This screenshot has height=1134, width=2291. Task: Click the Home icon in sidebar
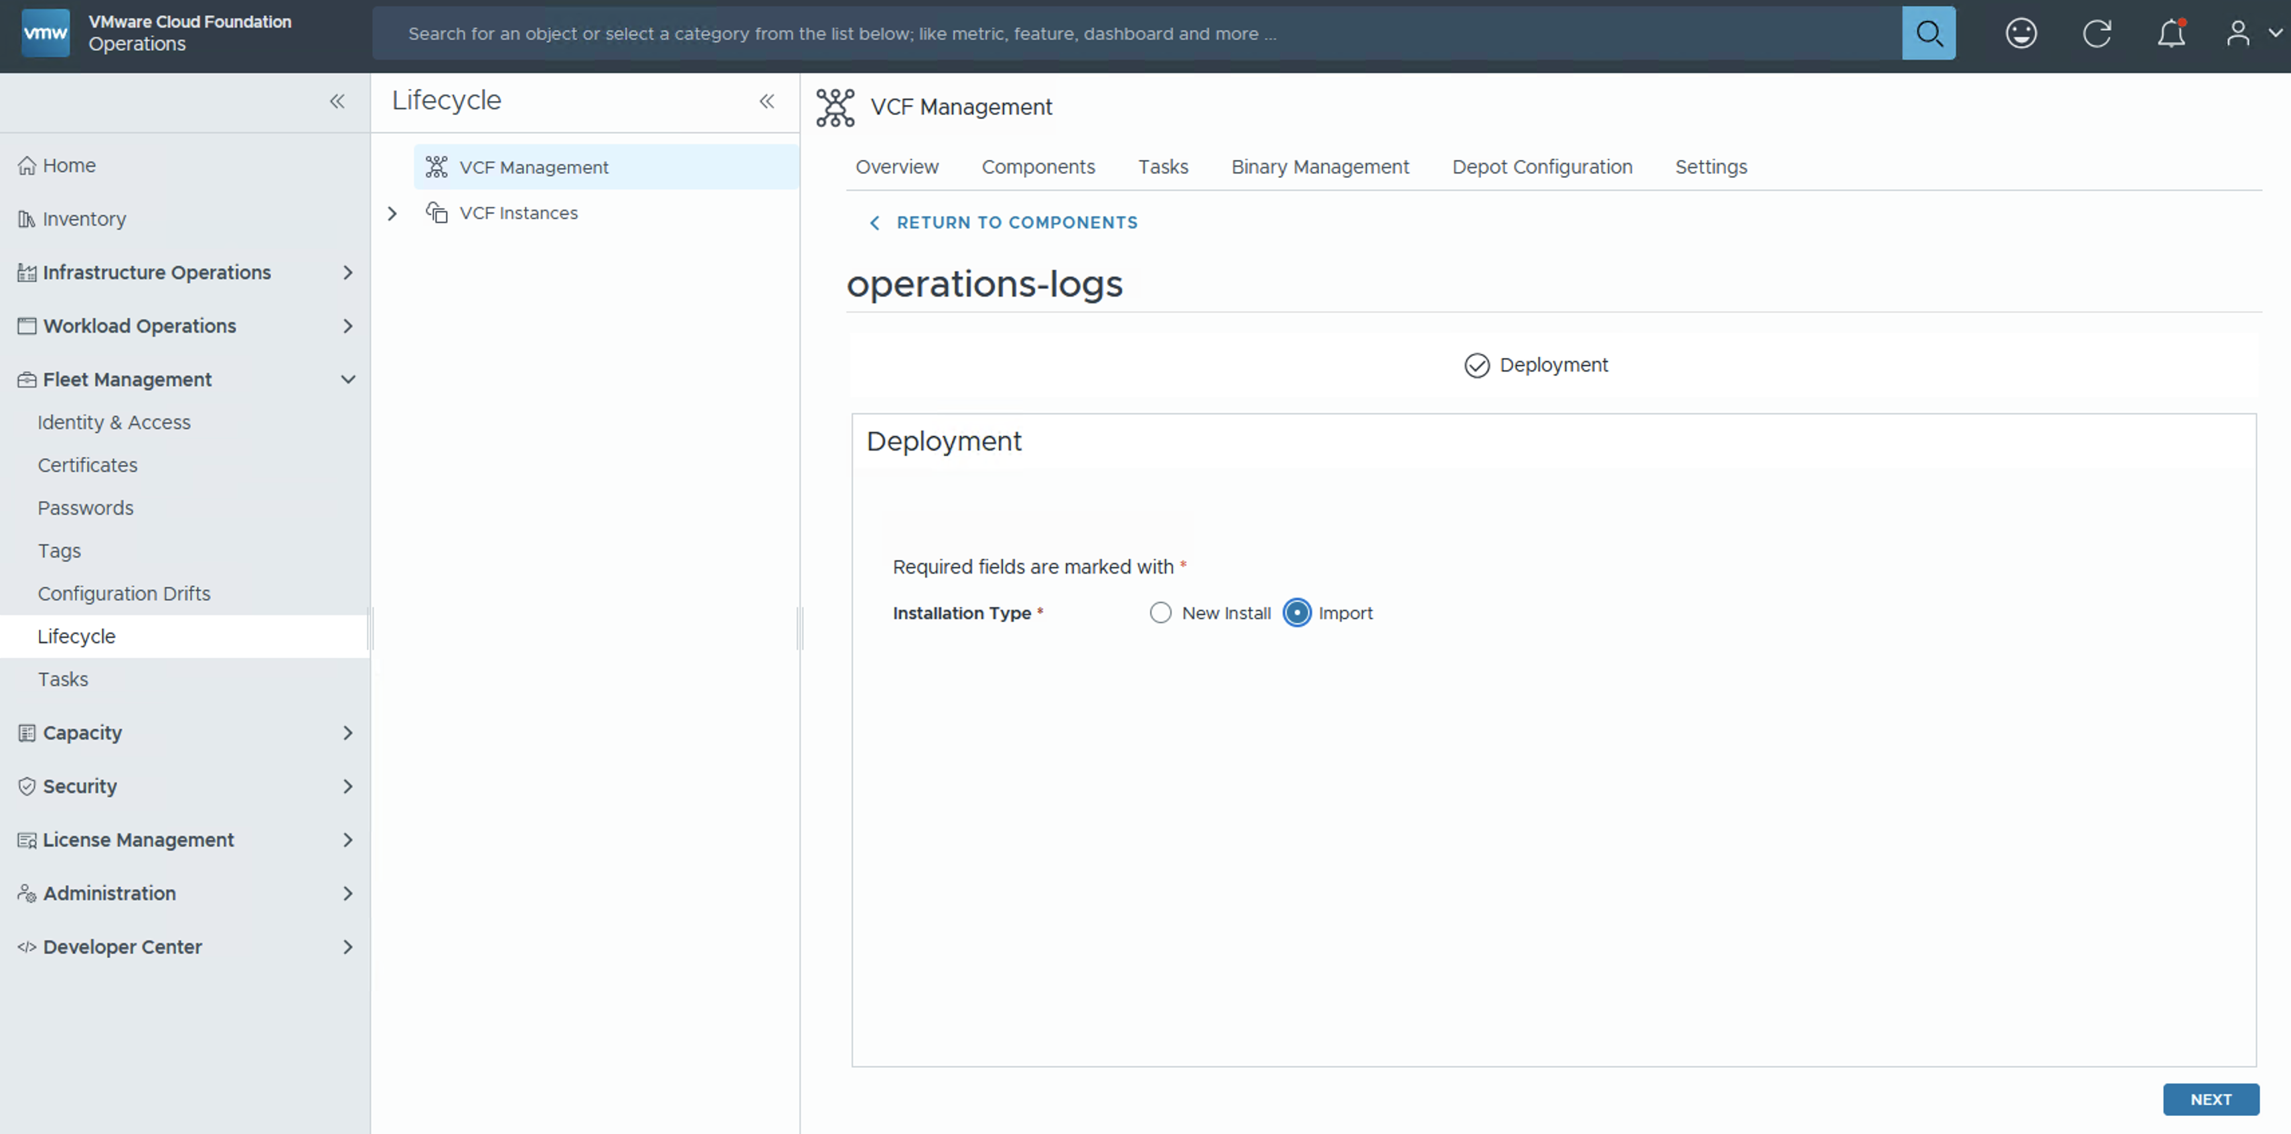27,166
